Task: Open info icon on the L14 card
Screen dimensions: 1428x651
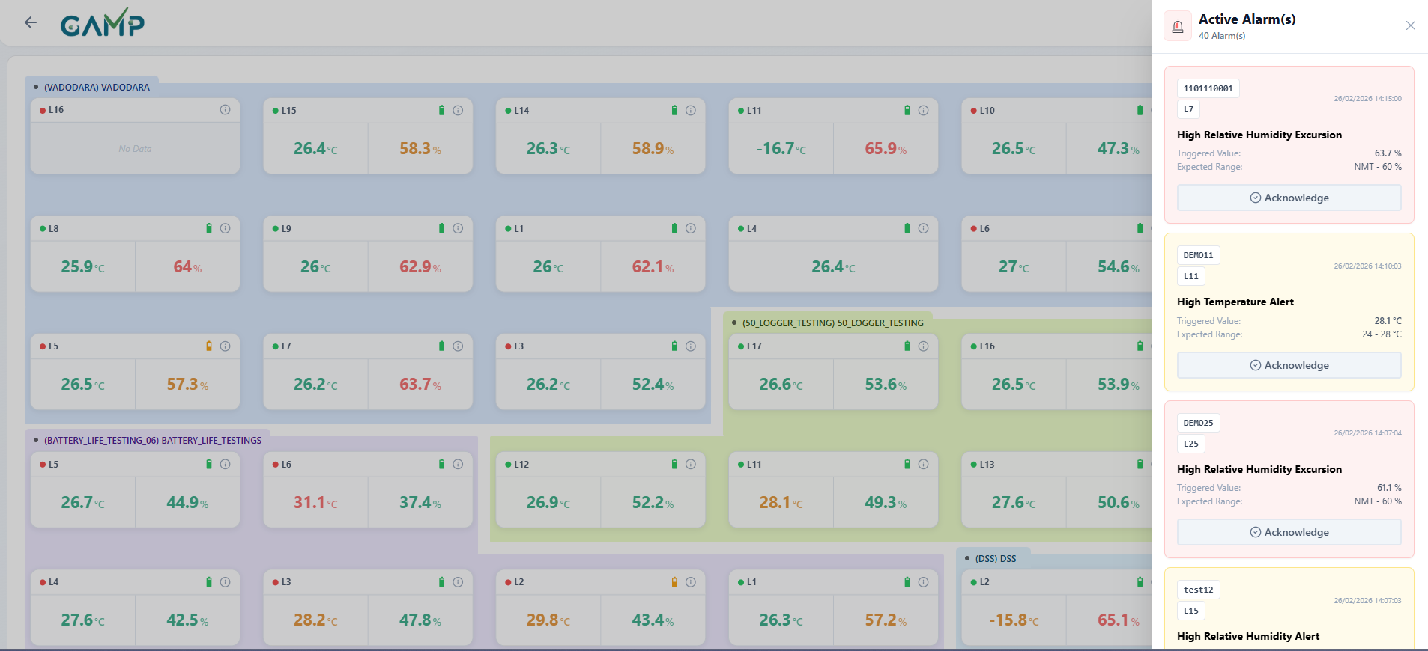Action: (691, 111)
